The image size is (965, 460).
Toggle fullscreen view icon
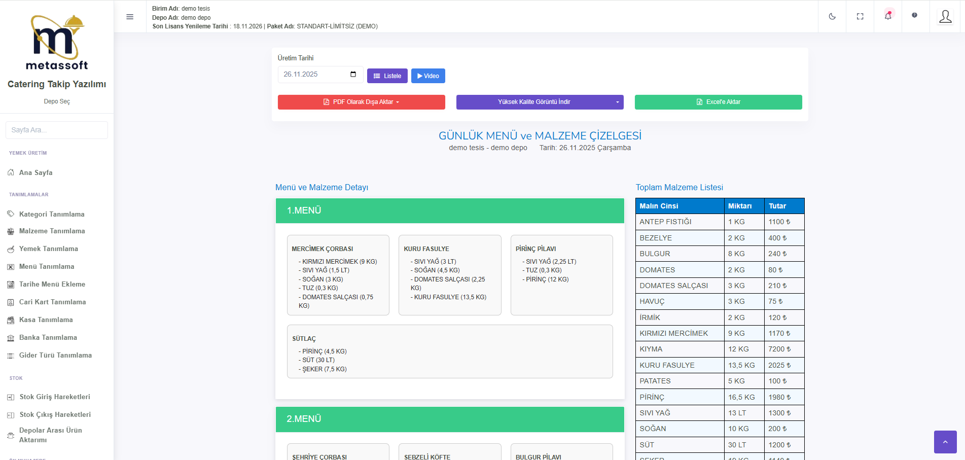[860, 17]
